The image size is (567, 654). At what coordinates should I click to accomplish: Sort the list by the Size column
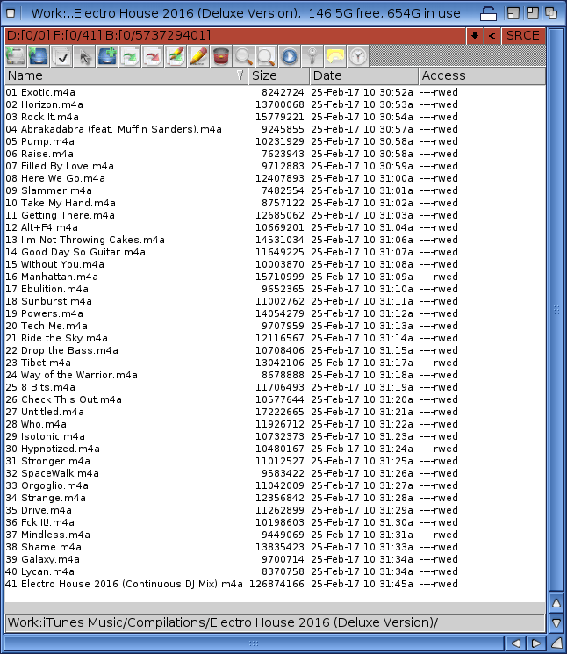pos(279,75)
